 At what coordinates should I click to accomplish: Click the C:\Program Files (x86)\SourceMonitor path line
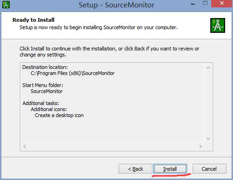pyautogui.click(x=73, y=73)
